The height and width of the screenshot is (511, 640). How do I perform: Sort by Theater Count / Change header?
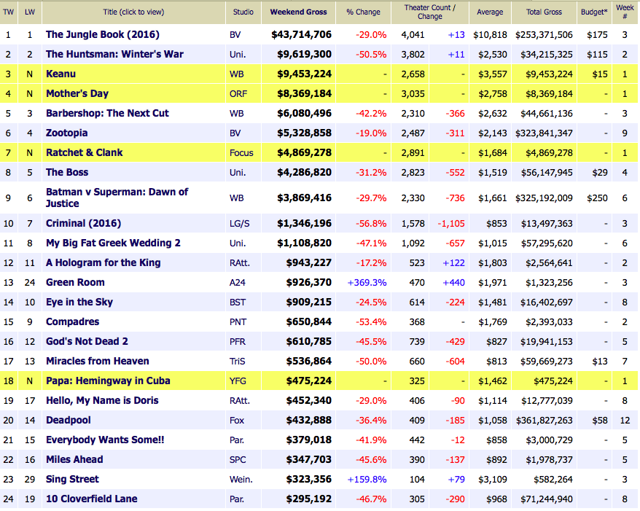[x=430, y=12]
